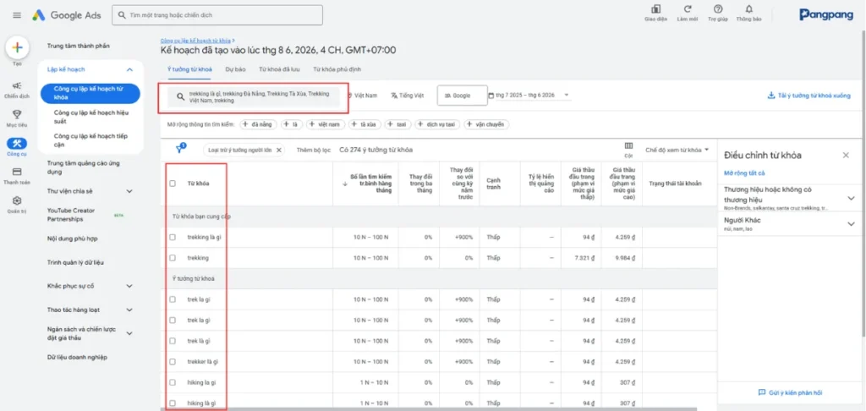
Task: Check the 'trekking là gì' row
Action: coord(173,237)
